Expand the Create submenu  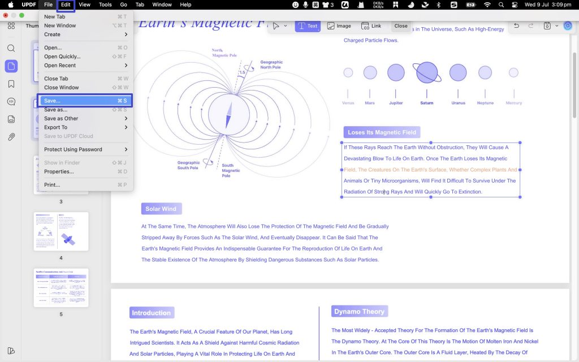click(x=86, y=35)
